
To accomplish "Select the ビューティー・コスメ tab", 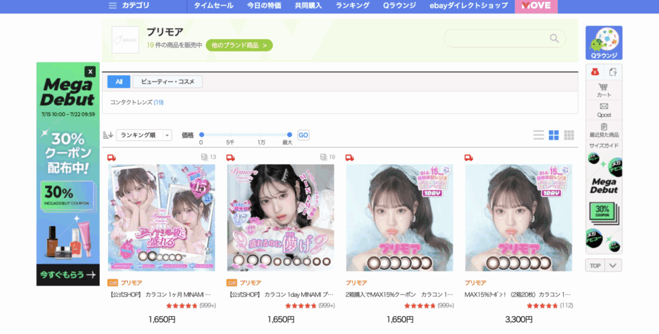I will (x=168, y=82).
